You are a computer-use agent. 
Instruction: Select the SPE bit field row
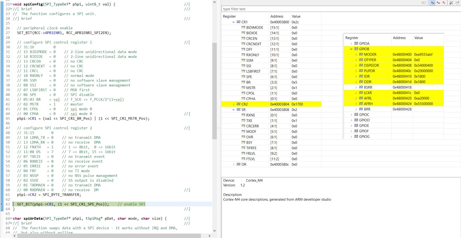click(271, 77)
